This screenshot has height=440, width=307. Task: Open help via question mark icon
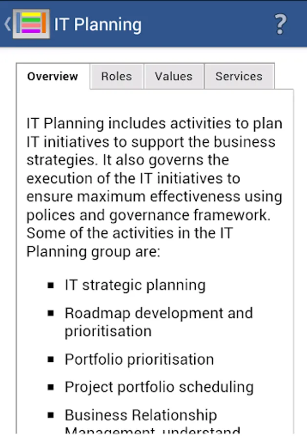[280, 24]
